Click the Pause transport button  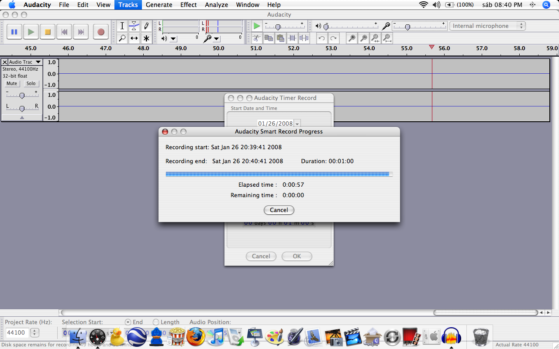pos(14,32)
